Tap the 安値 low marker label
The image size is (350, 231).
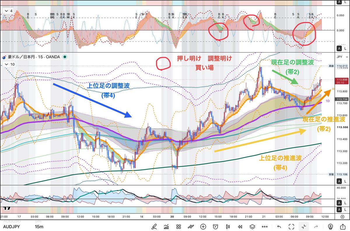pos(331,174)
